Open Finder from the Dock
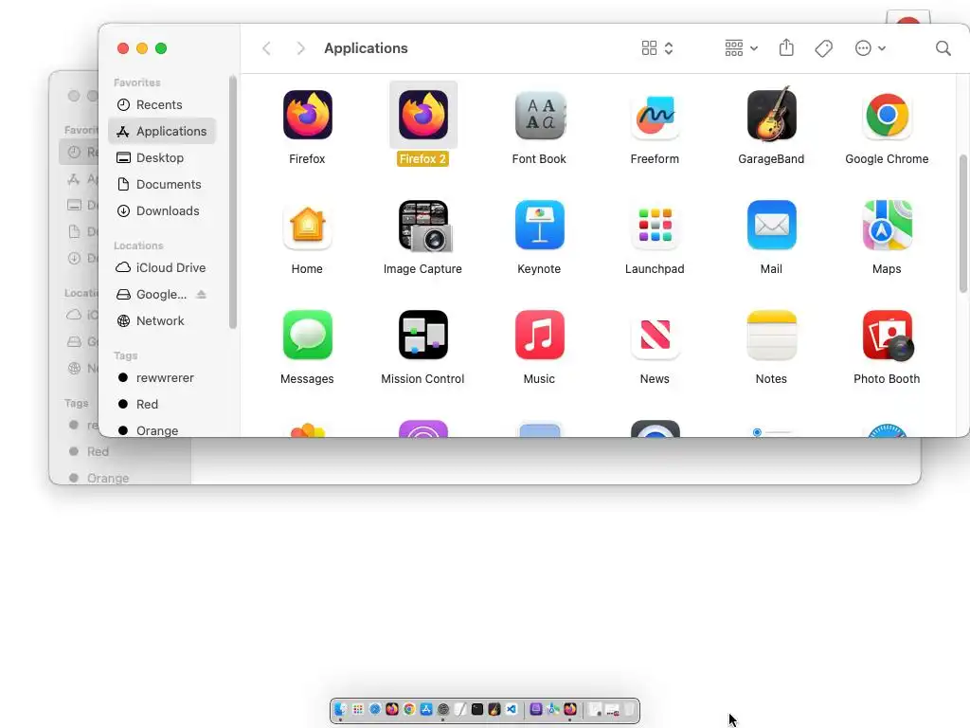 pos(340,709)
